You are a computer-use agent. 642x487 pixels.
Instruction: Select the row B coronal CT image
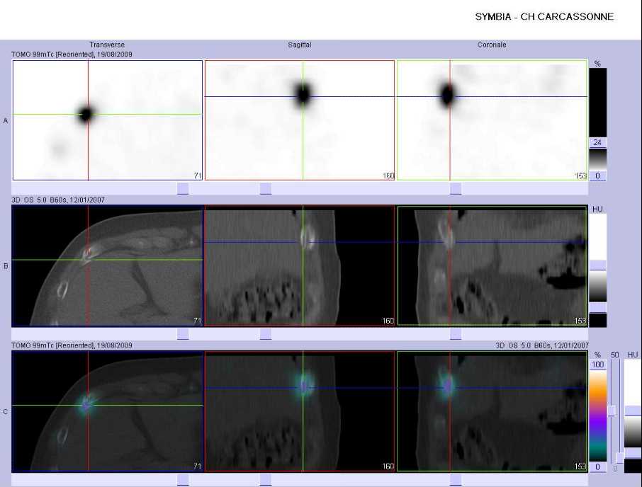[x=492, y=265]
